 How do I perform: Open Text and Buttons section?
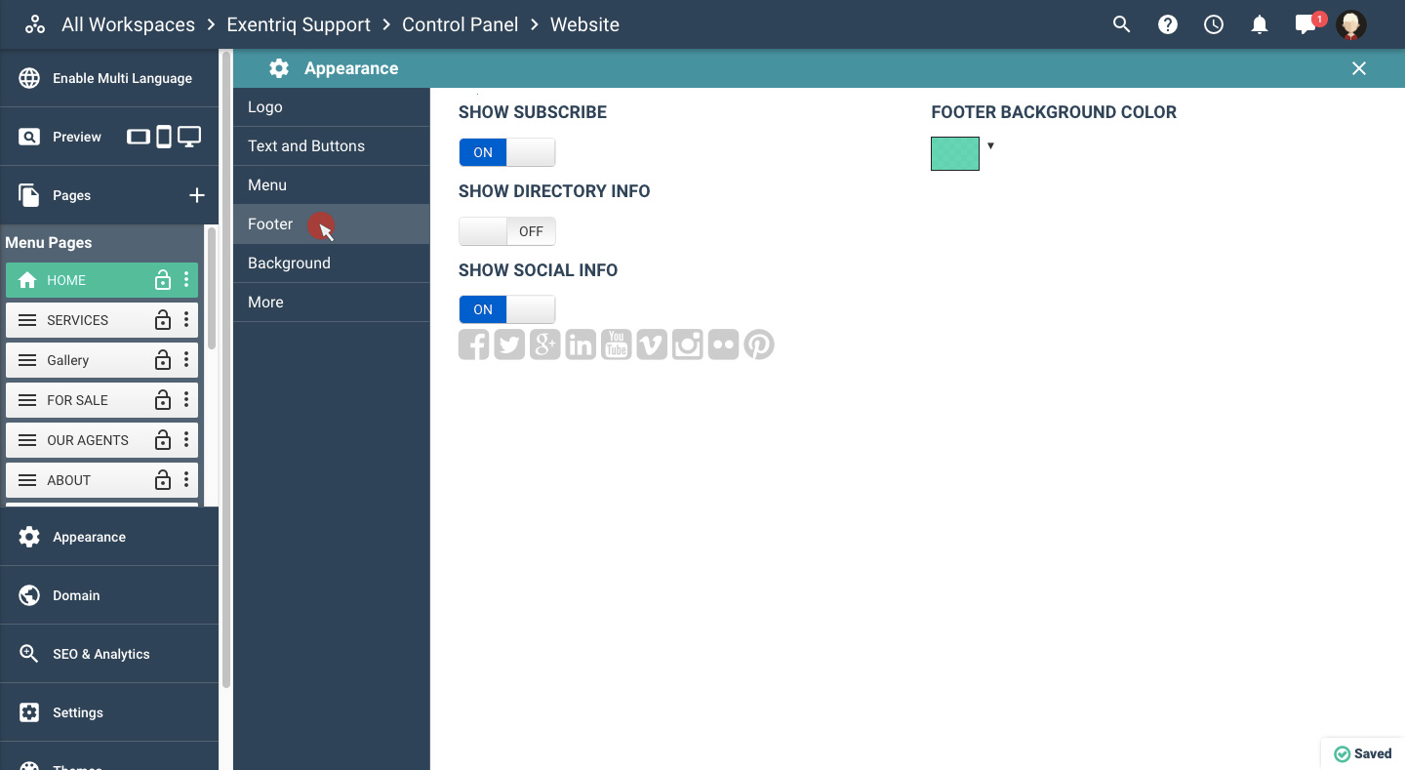coord(306,146)
